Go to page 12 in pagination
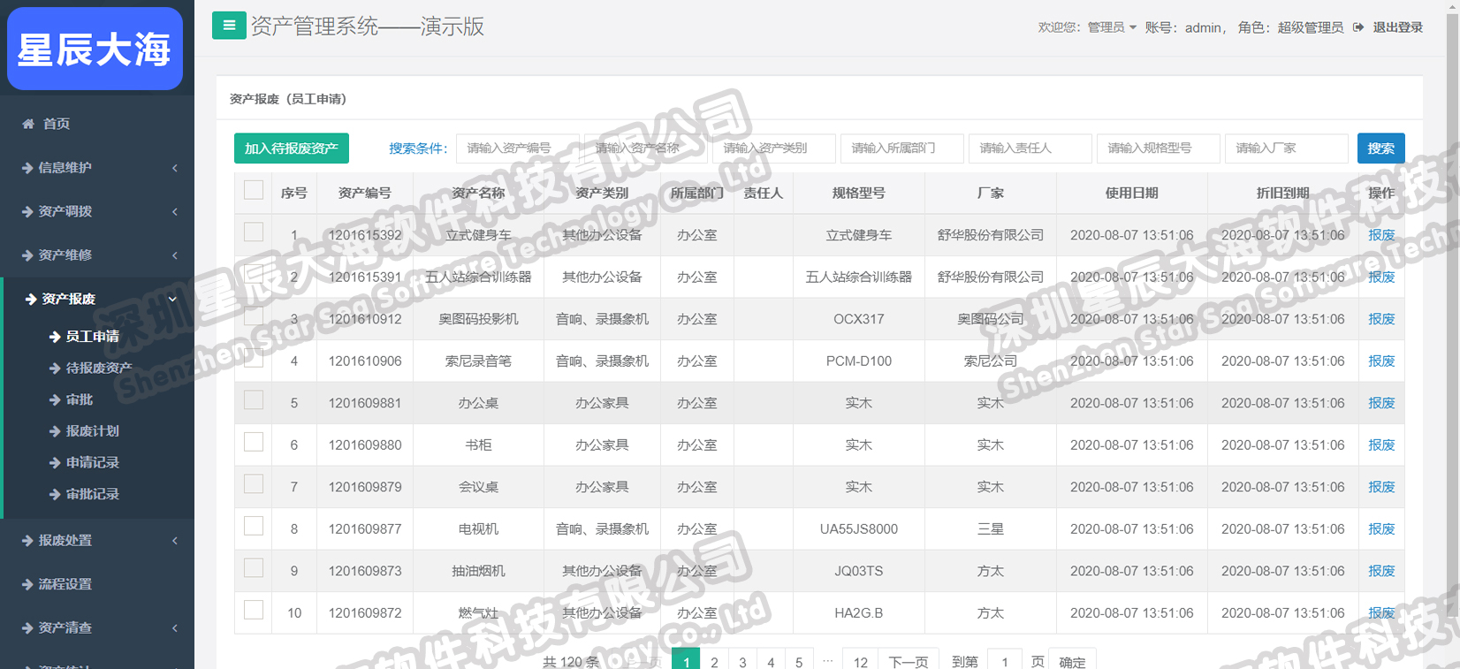Screen dimensions: 1460x669 [860, 661]
